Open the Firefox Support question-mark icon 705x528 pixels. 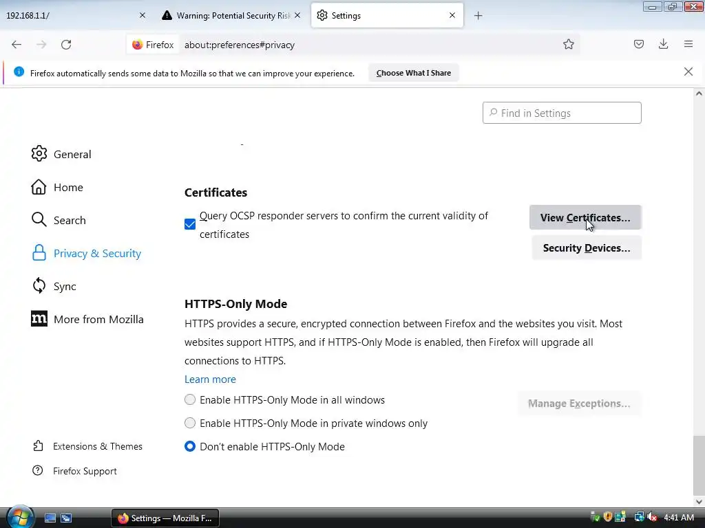pos(38,470)
